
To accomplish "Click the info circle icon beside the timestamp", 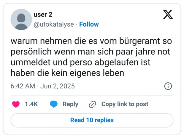I will (168, 86).
